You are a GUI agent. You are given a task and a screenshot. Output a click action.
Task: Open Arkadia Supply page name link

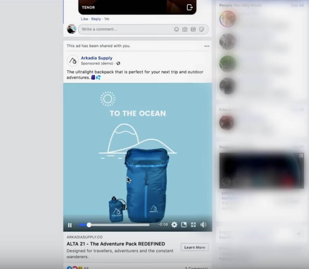pos(97,58)
